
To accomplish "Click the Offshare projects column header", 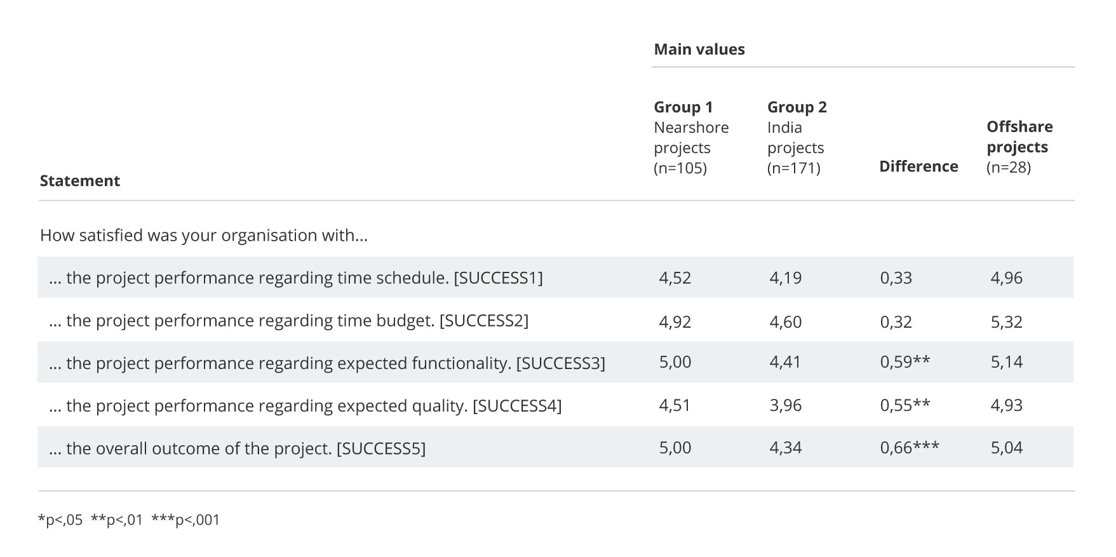I will 1019,146.
